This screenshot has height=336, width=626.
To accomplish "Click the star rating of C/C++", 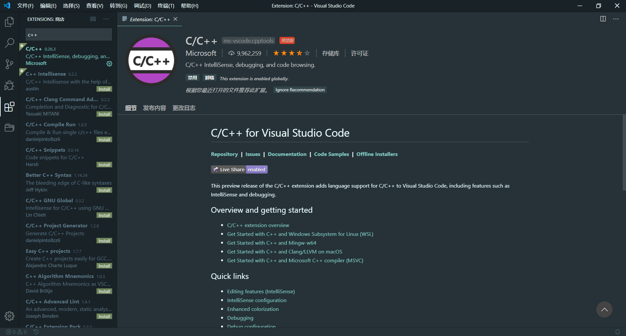I will click(291, 53).
